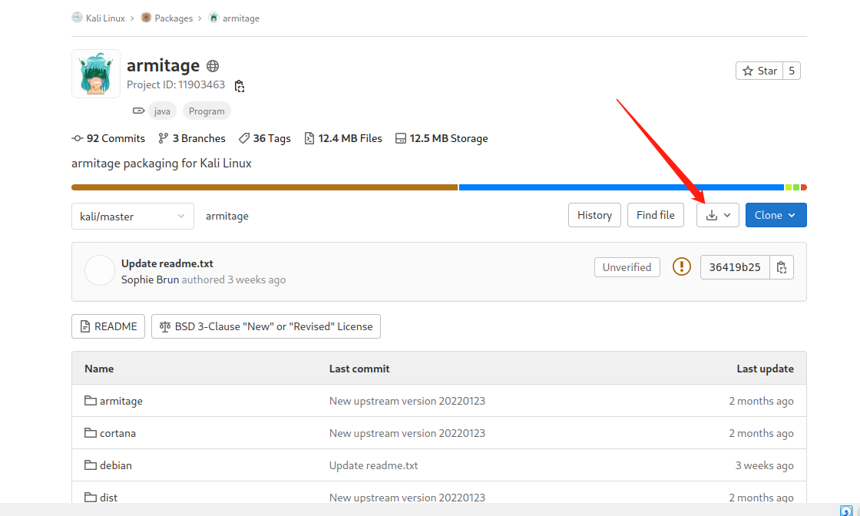This screenshot has width=860, height=516.
Task: Star the armitage project
Action: (x=759, y=71)
